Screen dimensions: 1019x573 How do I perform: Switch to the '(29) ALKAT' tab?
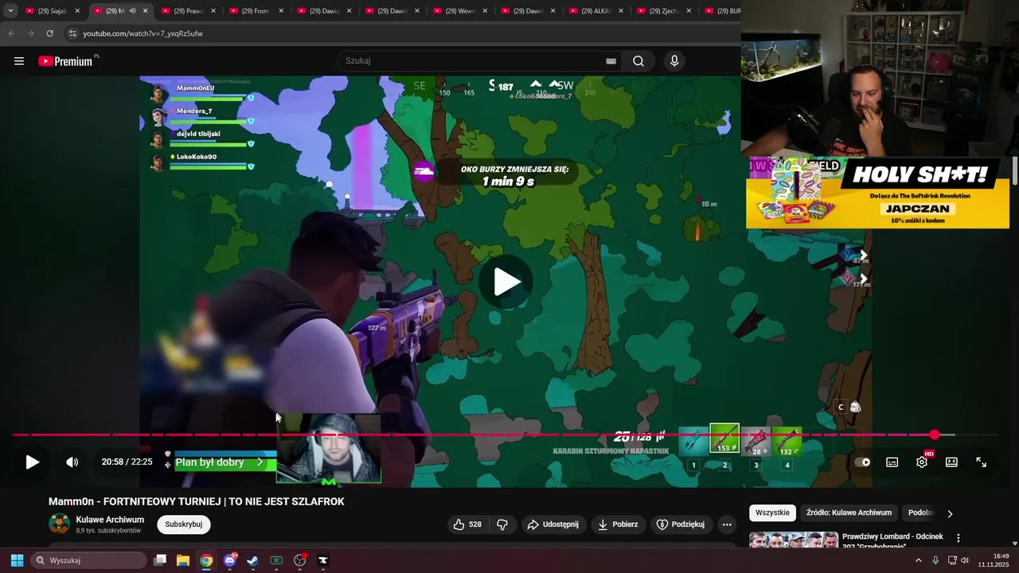click(596, 11)
